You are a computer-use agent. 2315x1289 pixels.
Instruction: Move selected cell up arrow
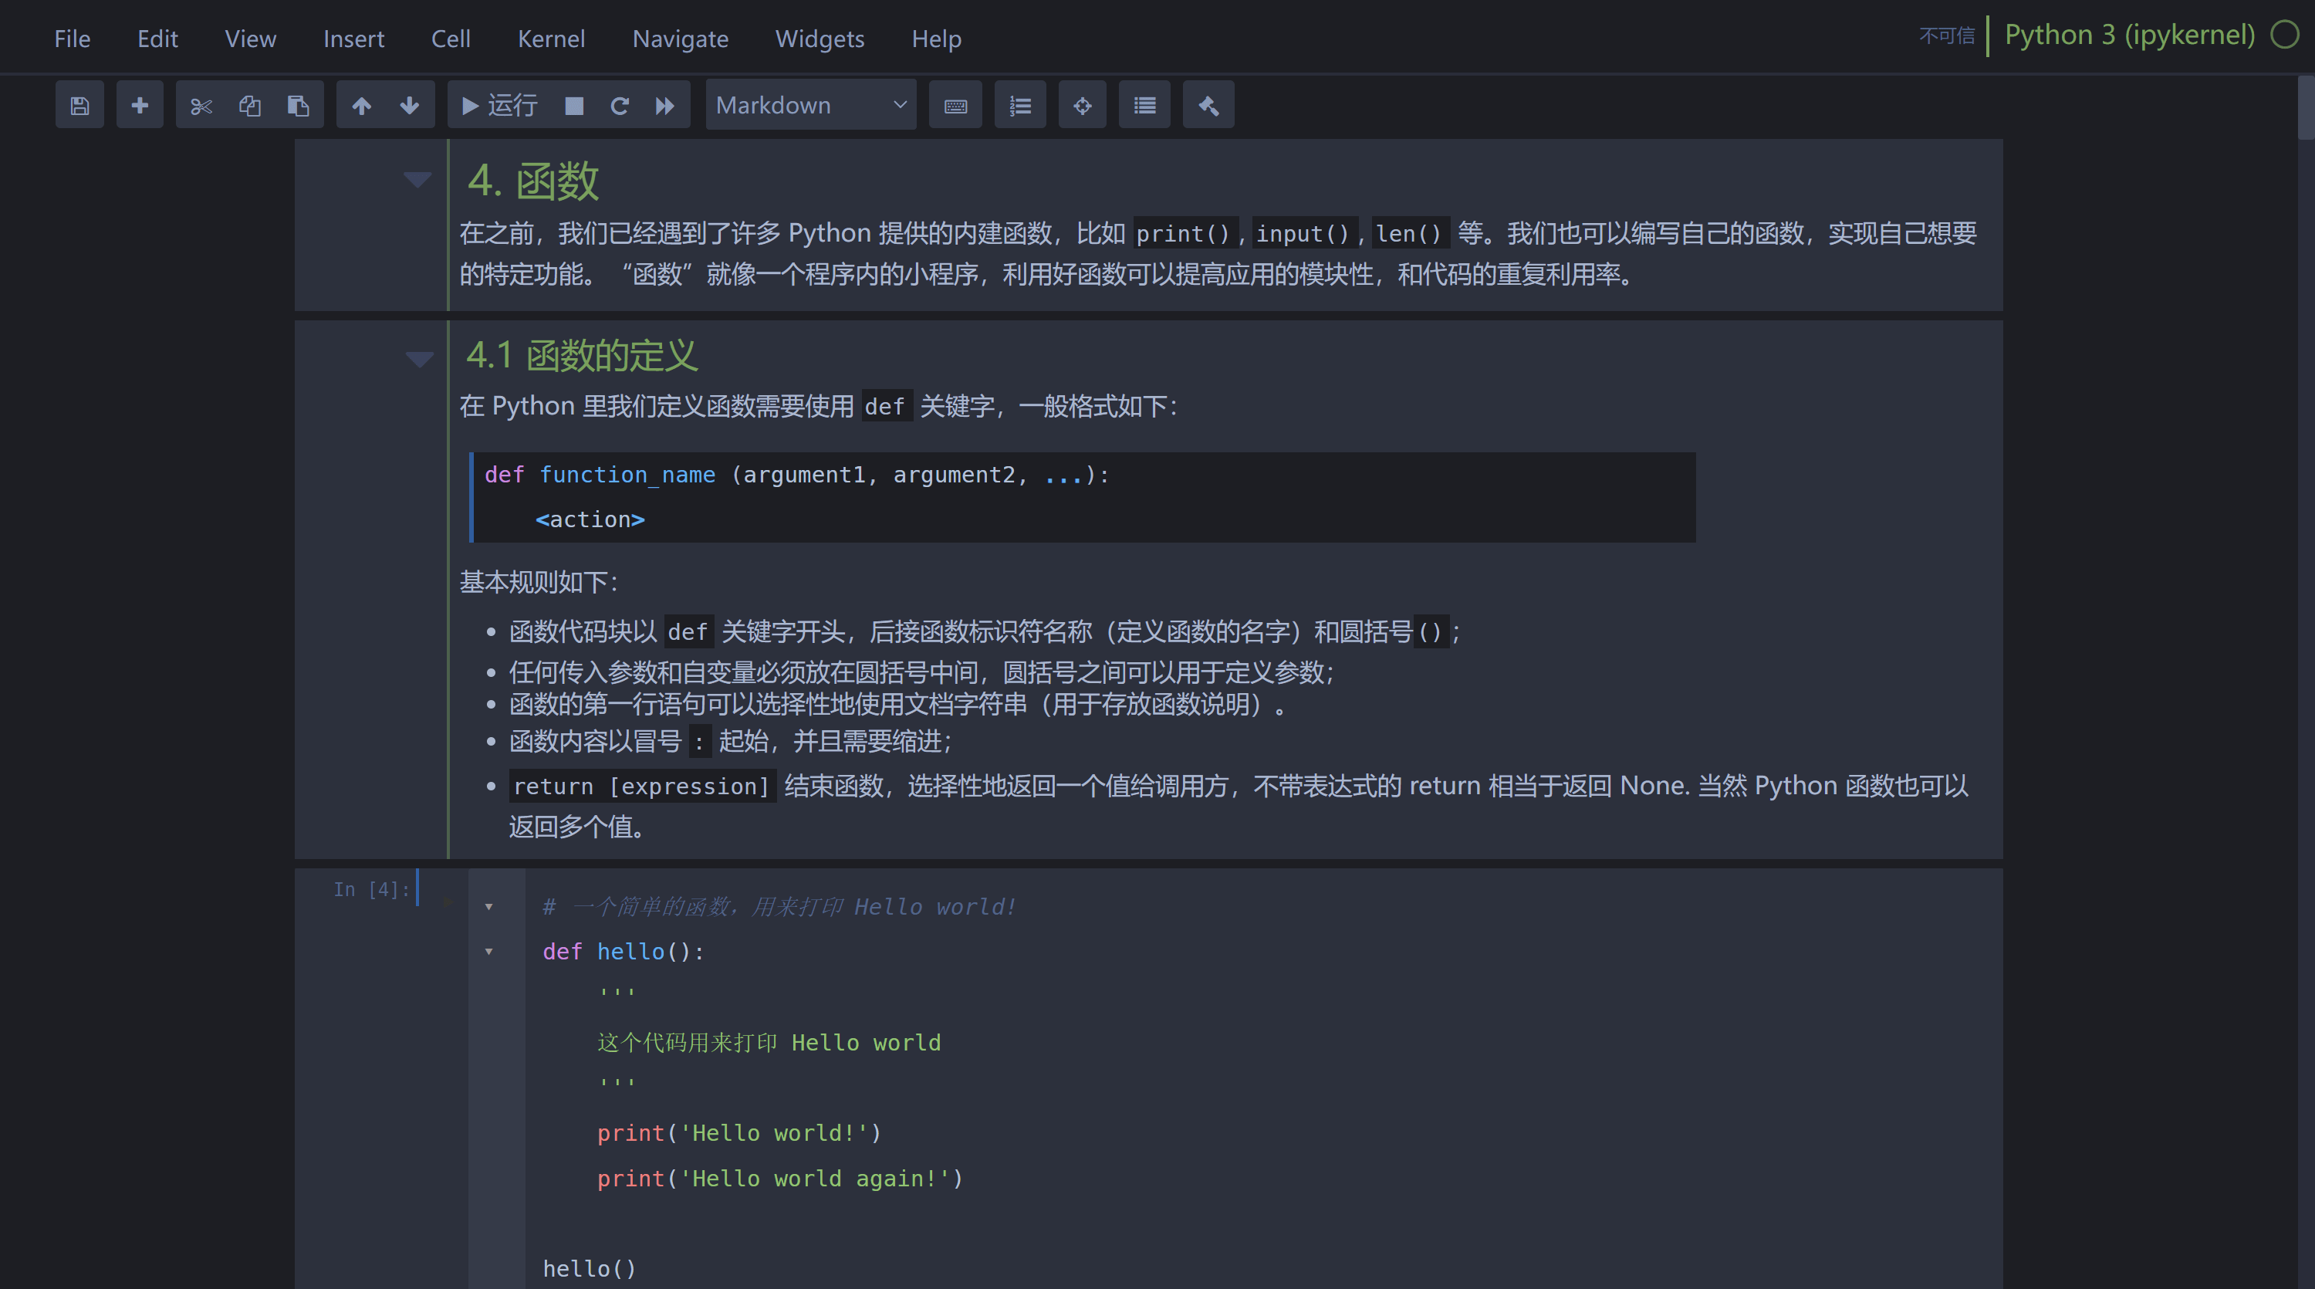(361, 106)
